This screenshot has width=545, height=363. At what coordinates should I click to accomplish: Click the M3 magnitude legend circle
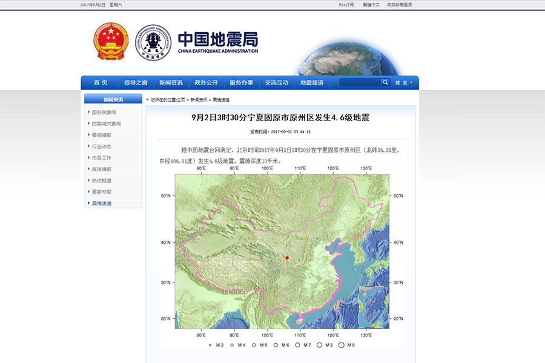[210, 345]
